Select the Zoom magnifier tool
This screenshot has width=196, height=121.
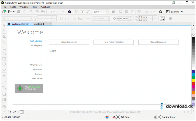[x=4, y=42]
